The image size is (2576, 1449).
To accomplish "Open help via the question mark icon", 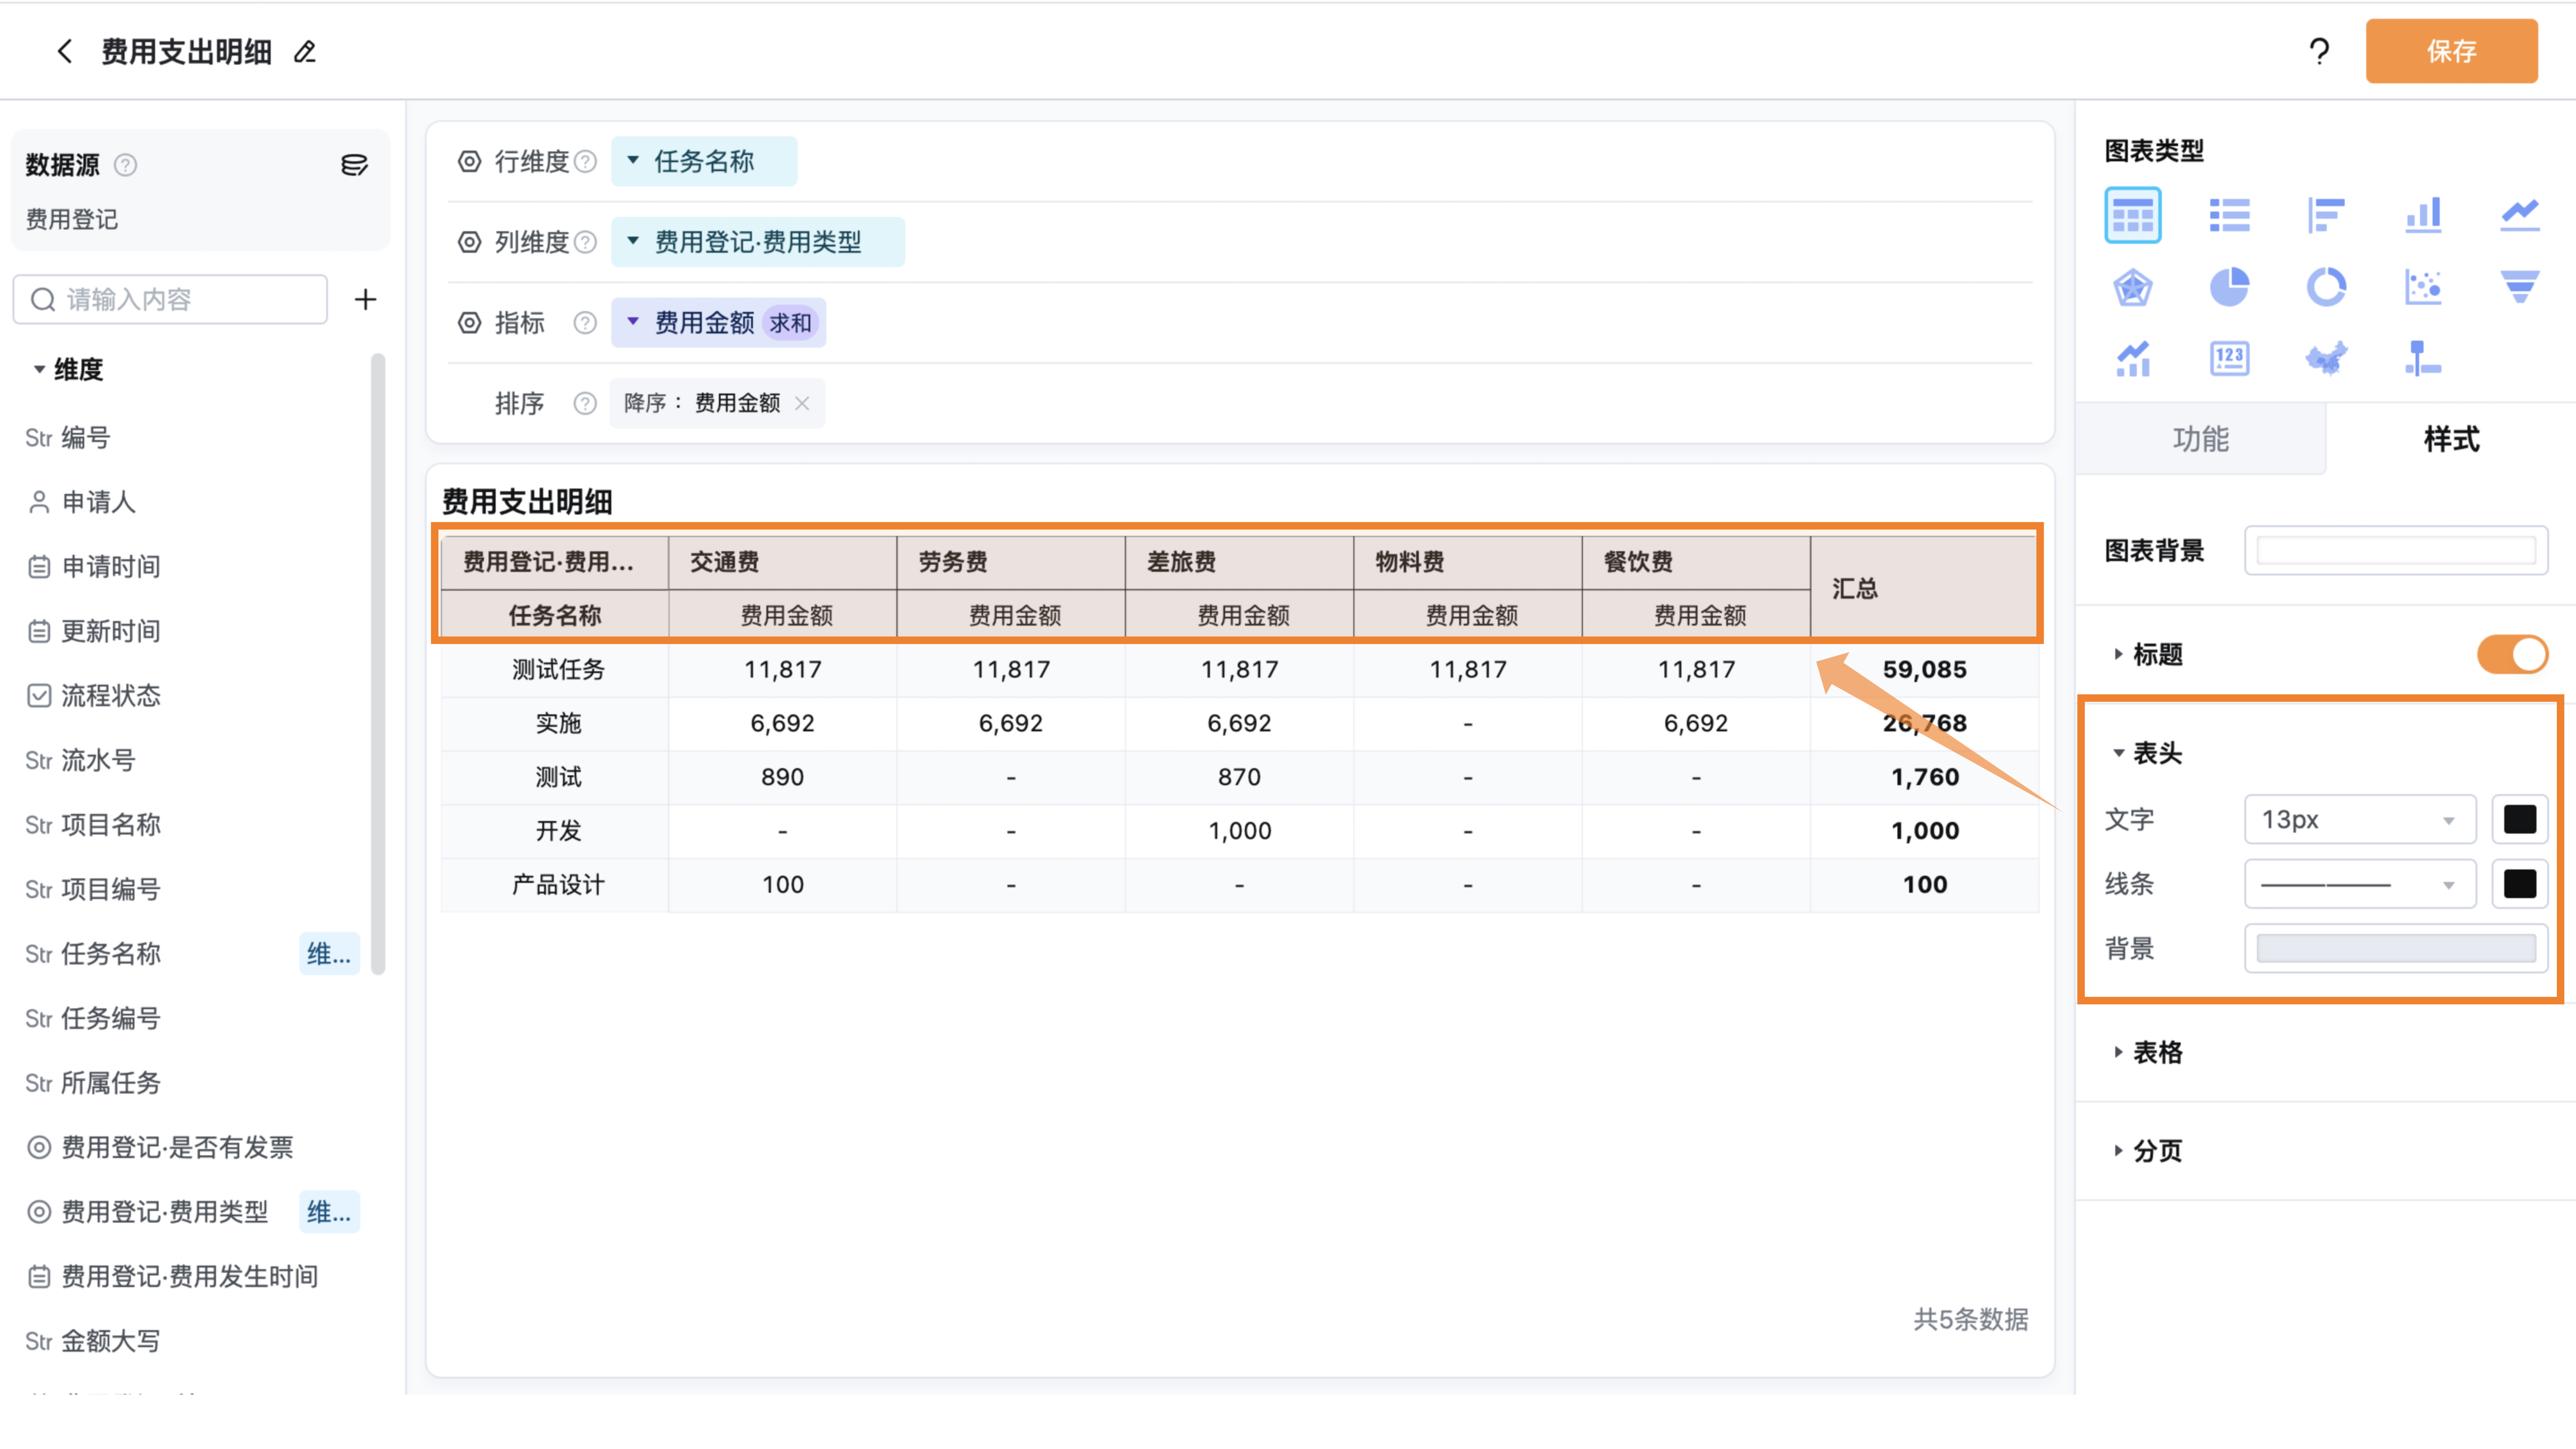I will tap(2319, 51).
